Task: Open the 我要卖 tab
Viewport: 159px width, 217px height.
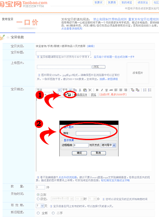Action: (112, 3)
